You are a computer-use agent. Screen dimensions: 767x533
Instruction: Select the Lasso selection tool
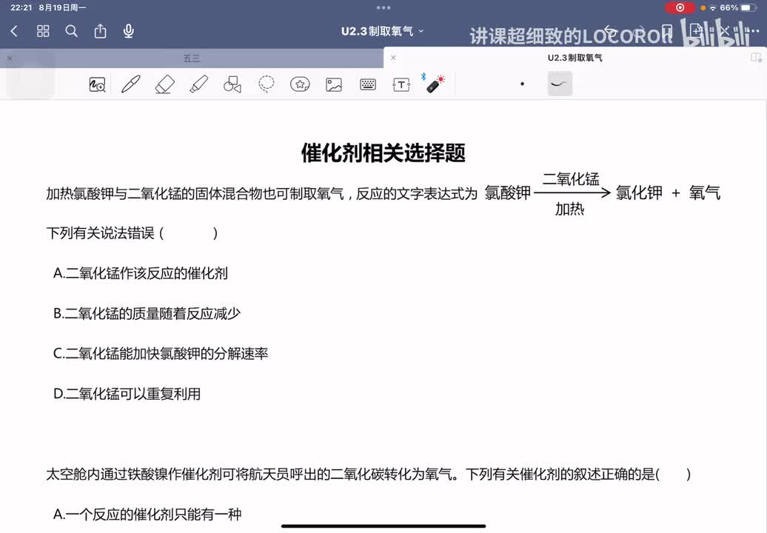click(266, 84)
